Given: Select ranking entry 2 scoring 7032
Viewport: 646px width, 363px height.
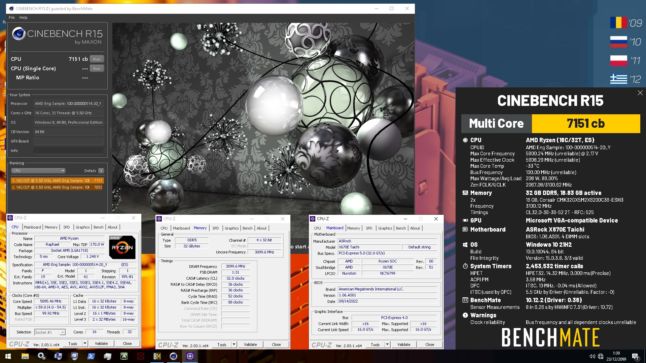Looking at the screenshot, I should click(57, 187).
